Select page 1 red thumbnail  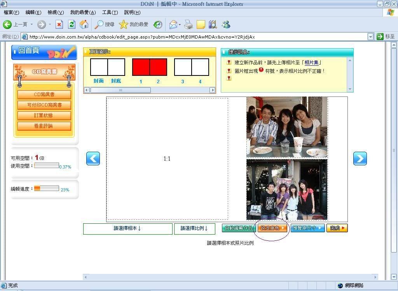[x=141, y=67]
